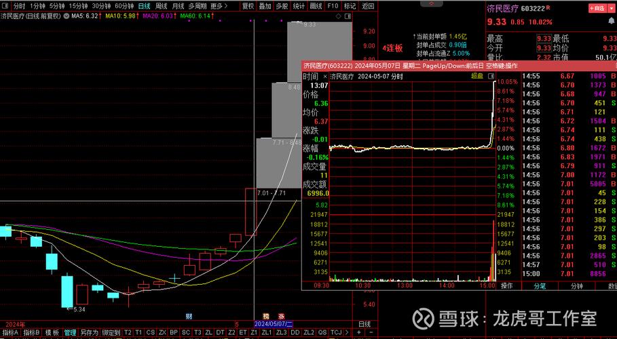617x339 pixels.
Task: Select the 分笔 tab under the trade list
Action: coord(540,286)
